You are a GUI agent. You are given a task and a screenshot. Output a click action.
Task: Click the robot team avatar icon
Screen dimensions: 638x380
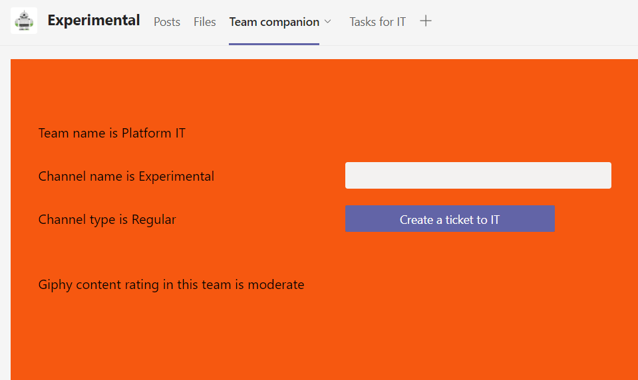(x=24, y=21)
